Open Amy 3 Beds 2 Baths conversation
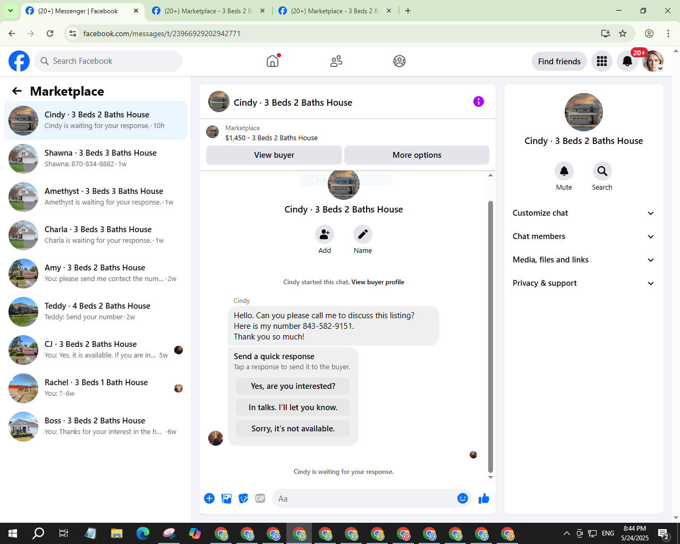The width and height of the screenshot is (680, 544). coord(96,274)
